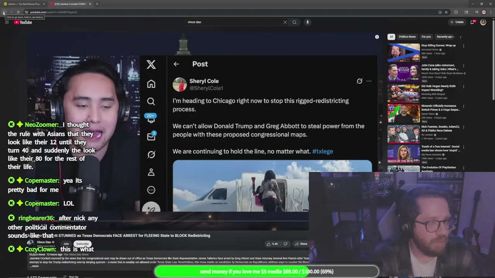Open the YouTube account avatar menu
This screenshot has width=495, height=278.
coord(483,22)
